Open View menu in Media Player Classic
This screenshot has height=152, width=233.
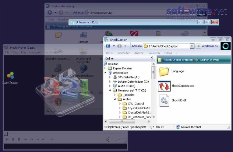pos(15,52)
